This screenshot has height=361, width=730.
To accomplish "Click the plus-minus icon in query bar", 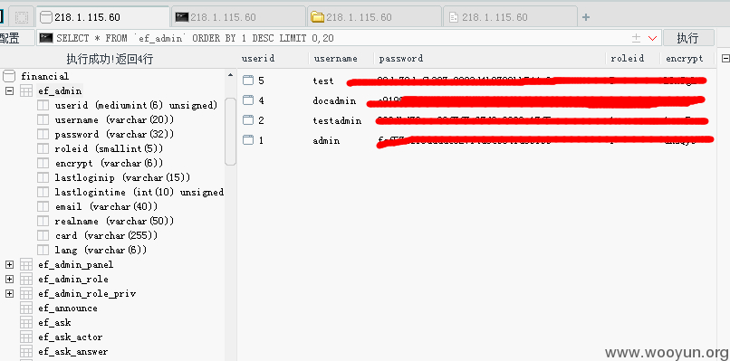I will pos(636,38).
